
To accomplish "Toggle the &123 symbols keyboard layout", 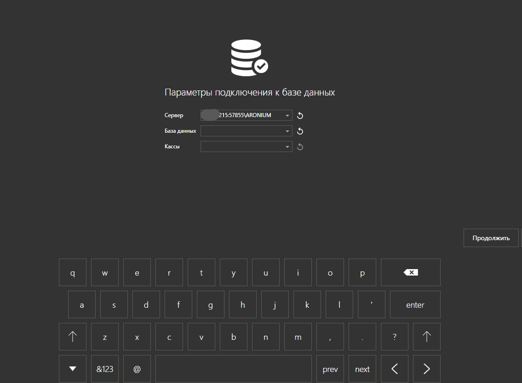I will (105, 369).
